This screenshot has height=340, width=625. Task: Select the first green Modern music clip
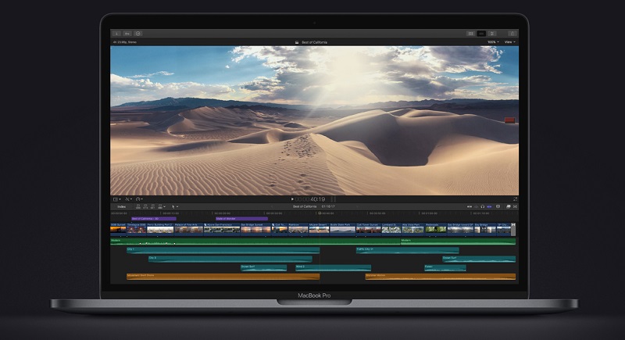tap(255, 242)
